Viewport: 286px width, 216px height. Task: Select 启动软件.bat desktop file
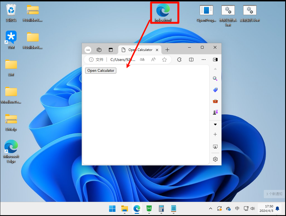(250, 13)
